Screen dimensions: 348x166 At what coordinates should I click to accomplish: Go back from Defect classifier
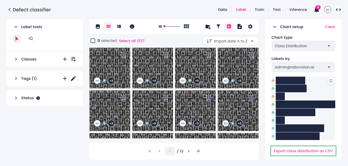click(10, 10)
